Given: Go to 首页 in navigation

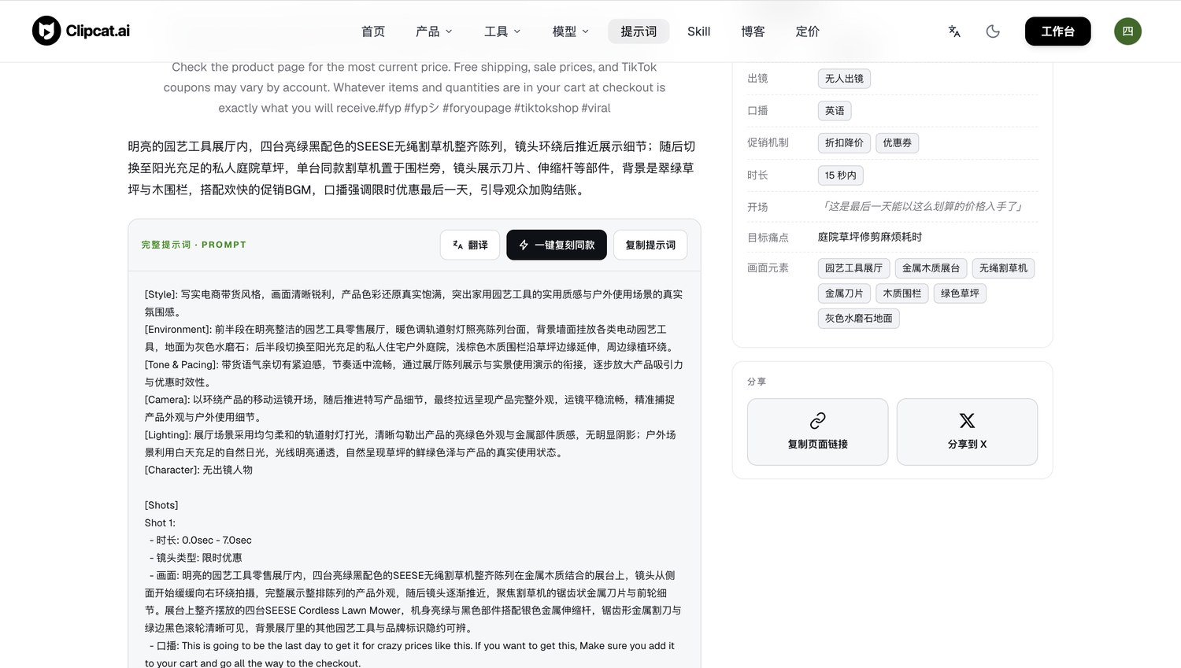Looking at the screenshot, I should coord(373,31).
